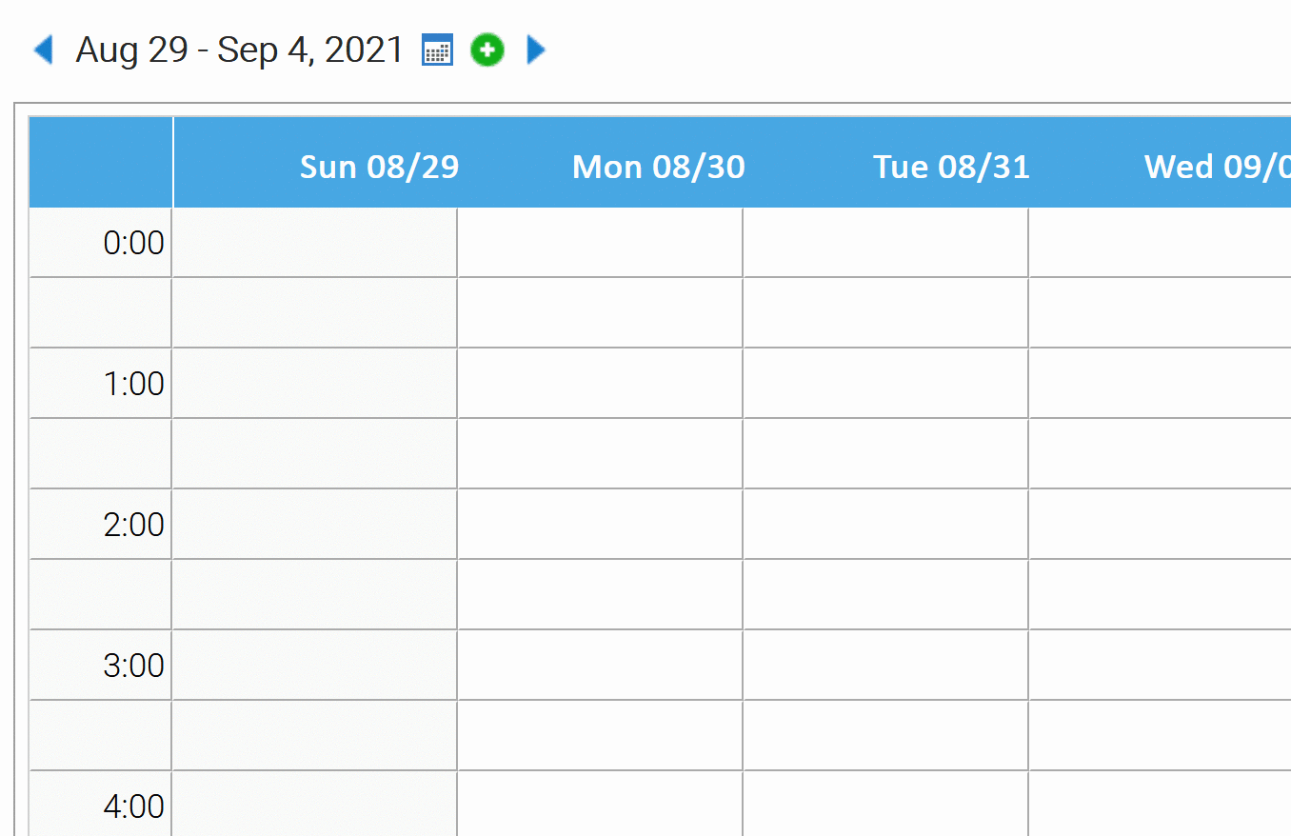
Task: Click the 2:00 time label
Action: click(133, 526)
